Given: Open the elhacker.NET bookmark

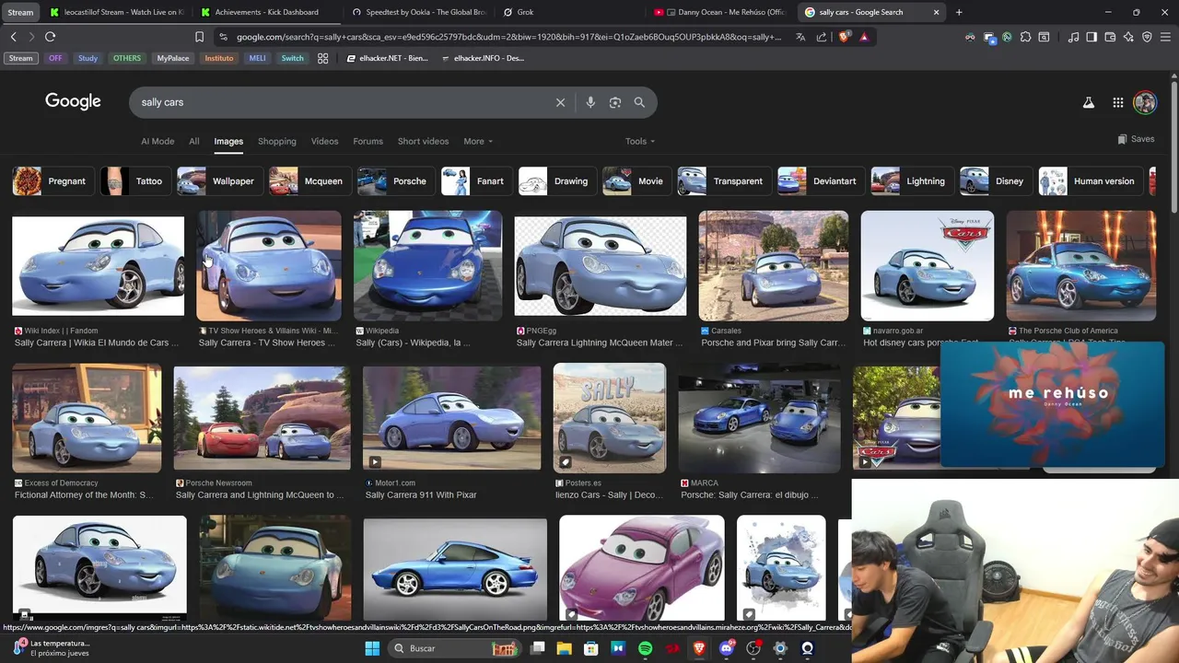Looking at the screenshot, I should point(387,58).
